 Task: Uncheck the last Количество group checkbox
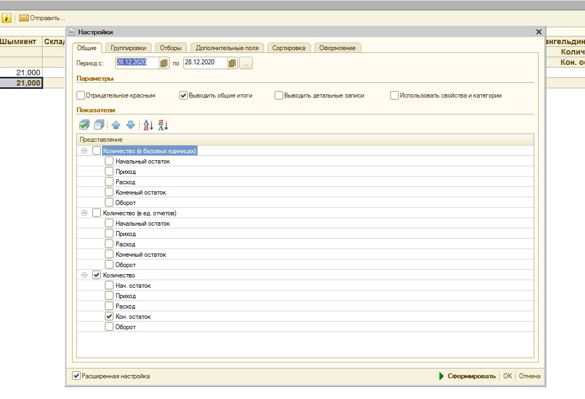click(97, 275)
